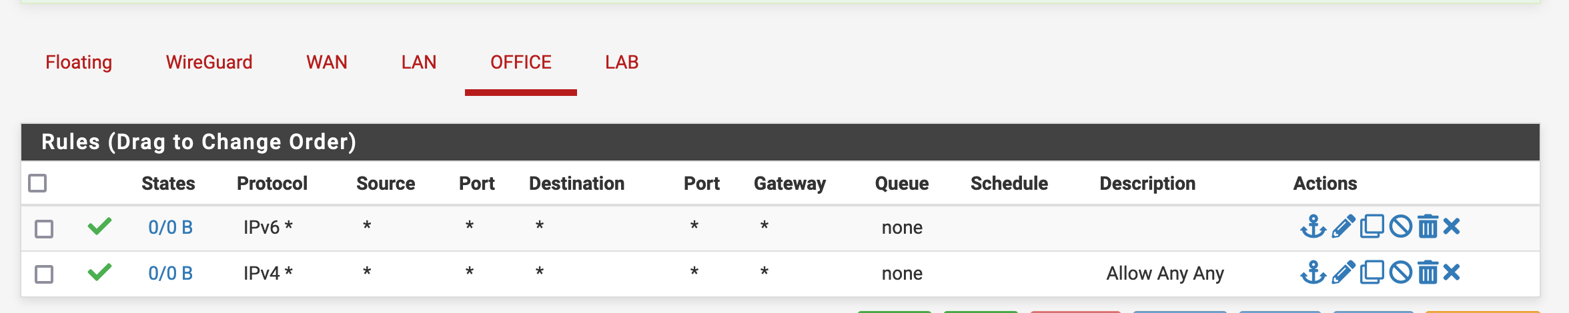The image size is (1569, 313).
Task: Open the LAB interface tab
Action: point(622,62)
